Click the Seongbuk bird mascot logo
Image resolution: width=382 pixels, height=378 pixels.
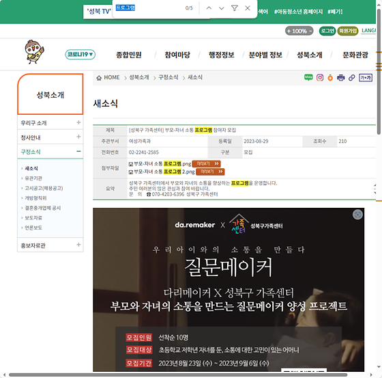34,52
